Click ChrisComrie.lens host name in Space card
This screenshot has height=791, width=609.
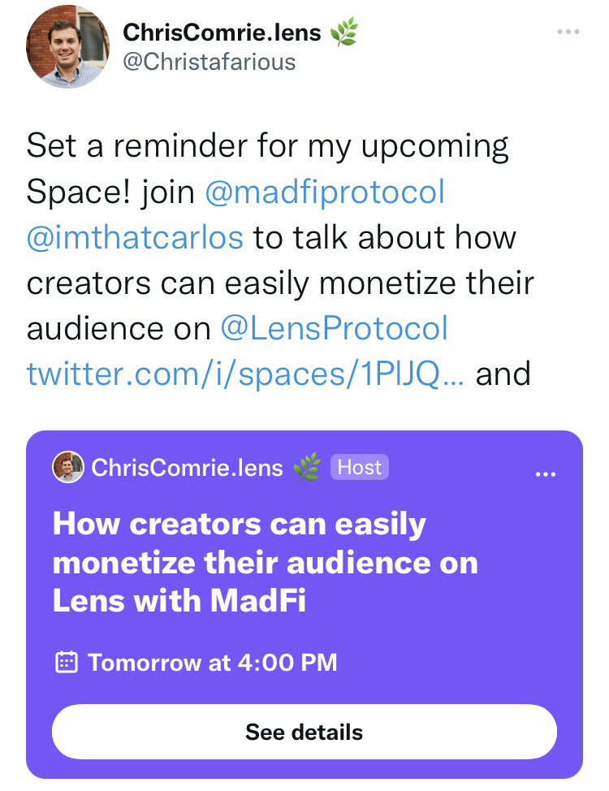[187, 468]
